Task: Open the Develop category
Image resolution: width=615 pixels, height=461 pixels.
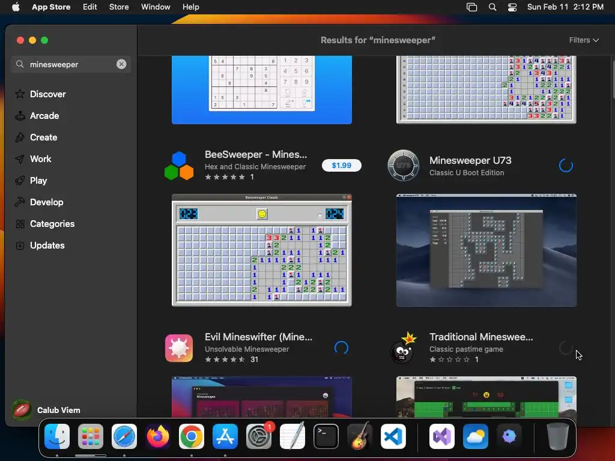Action: point(46,202)
